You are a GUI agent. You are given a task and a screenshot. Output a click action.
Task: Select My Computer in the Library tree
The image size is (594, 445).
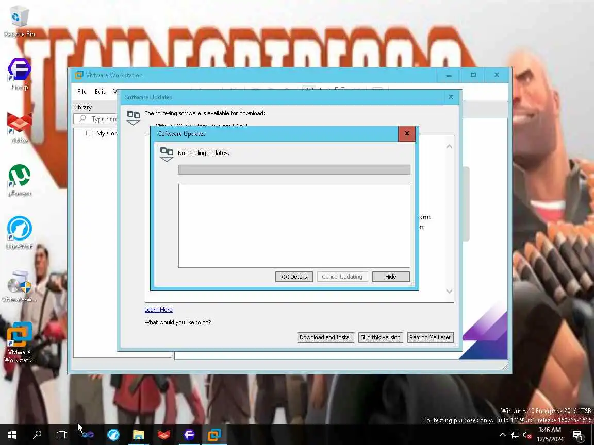(101, 133)
